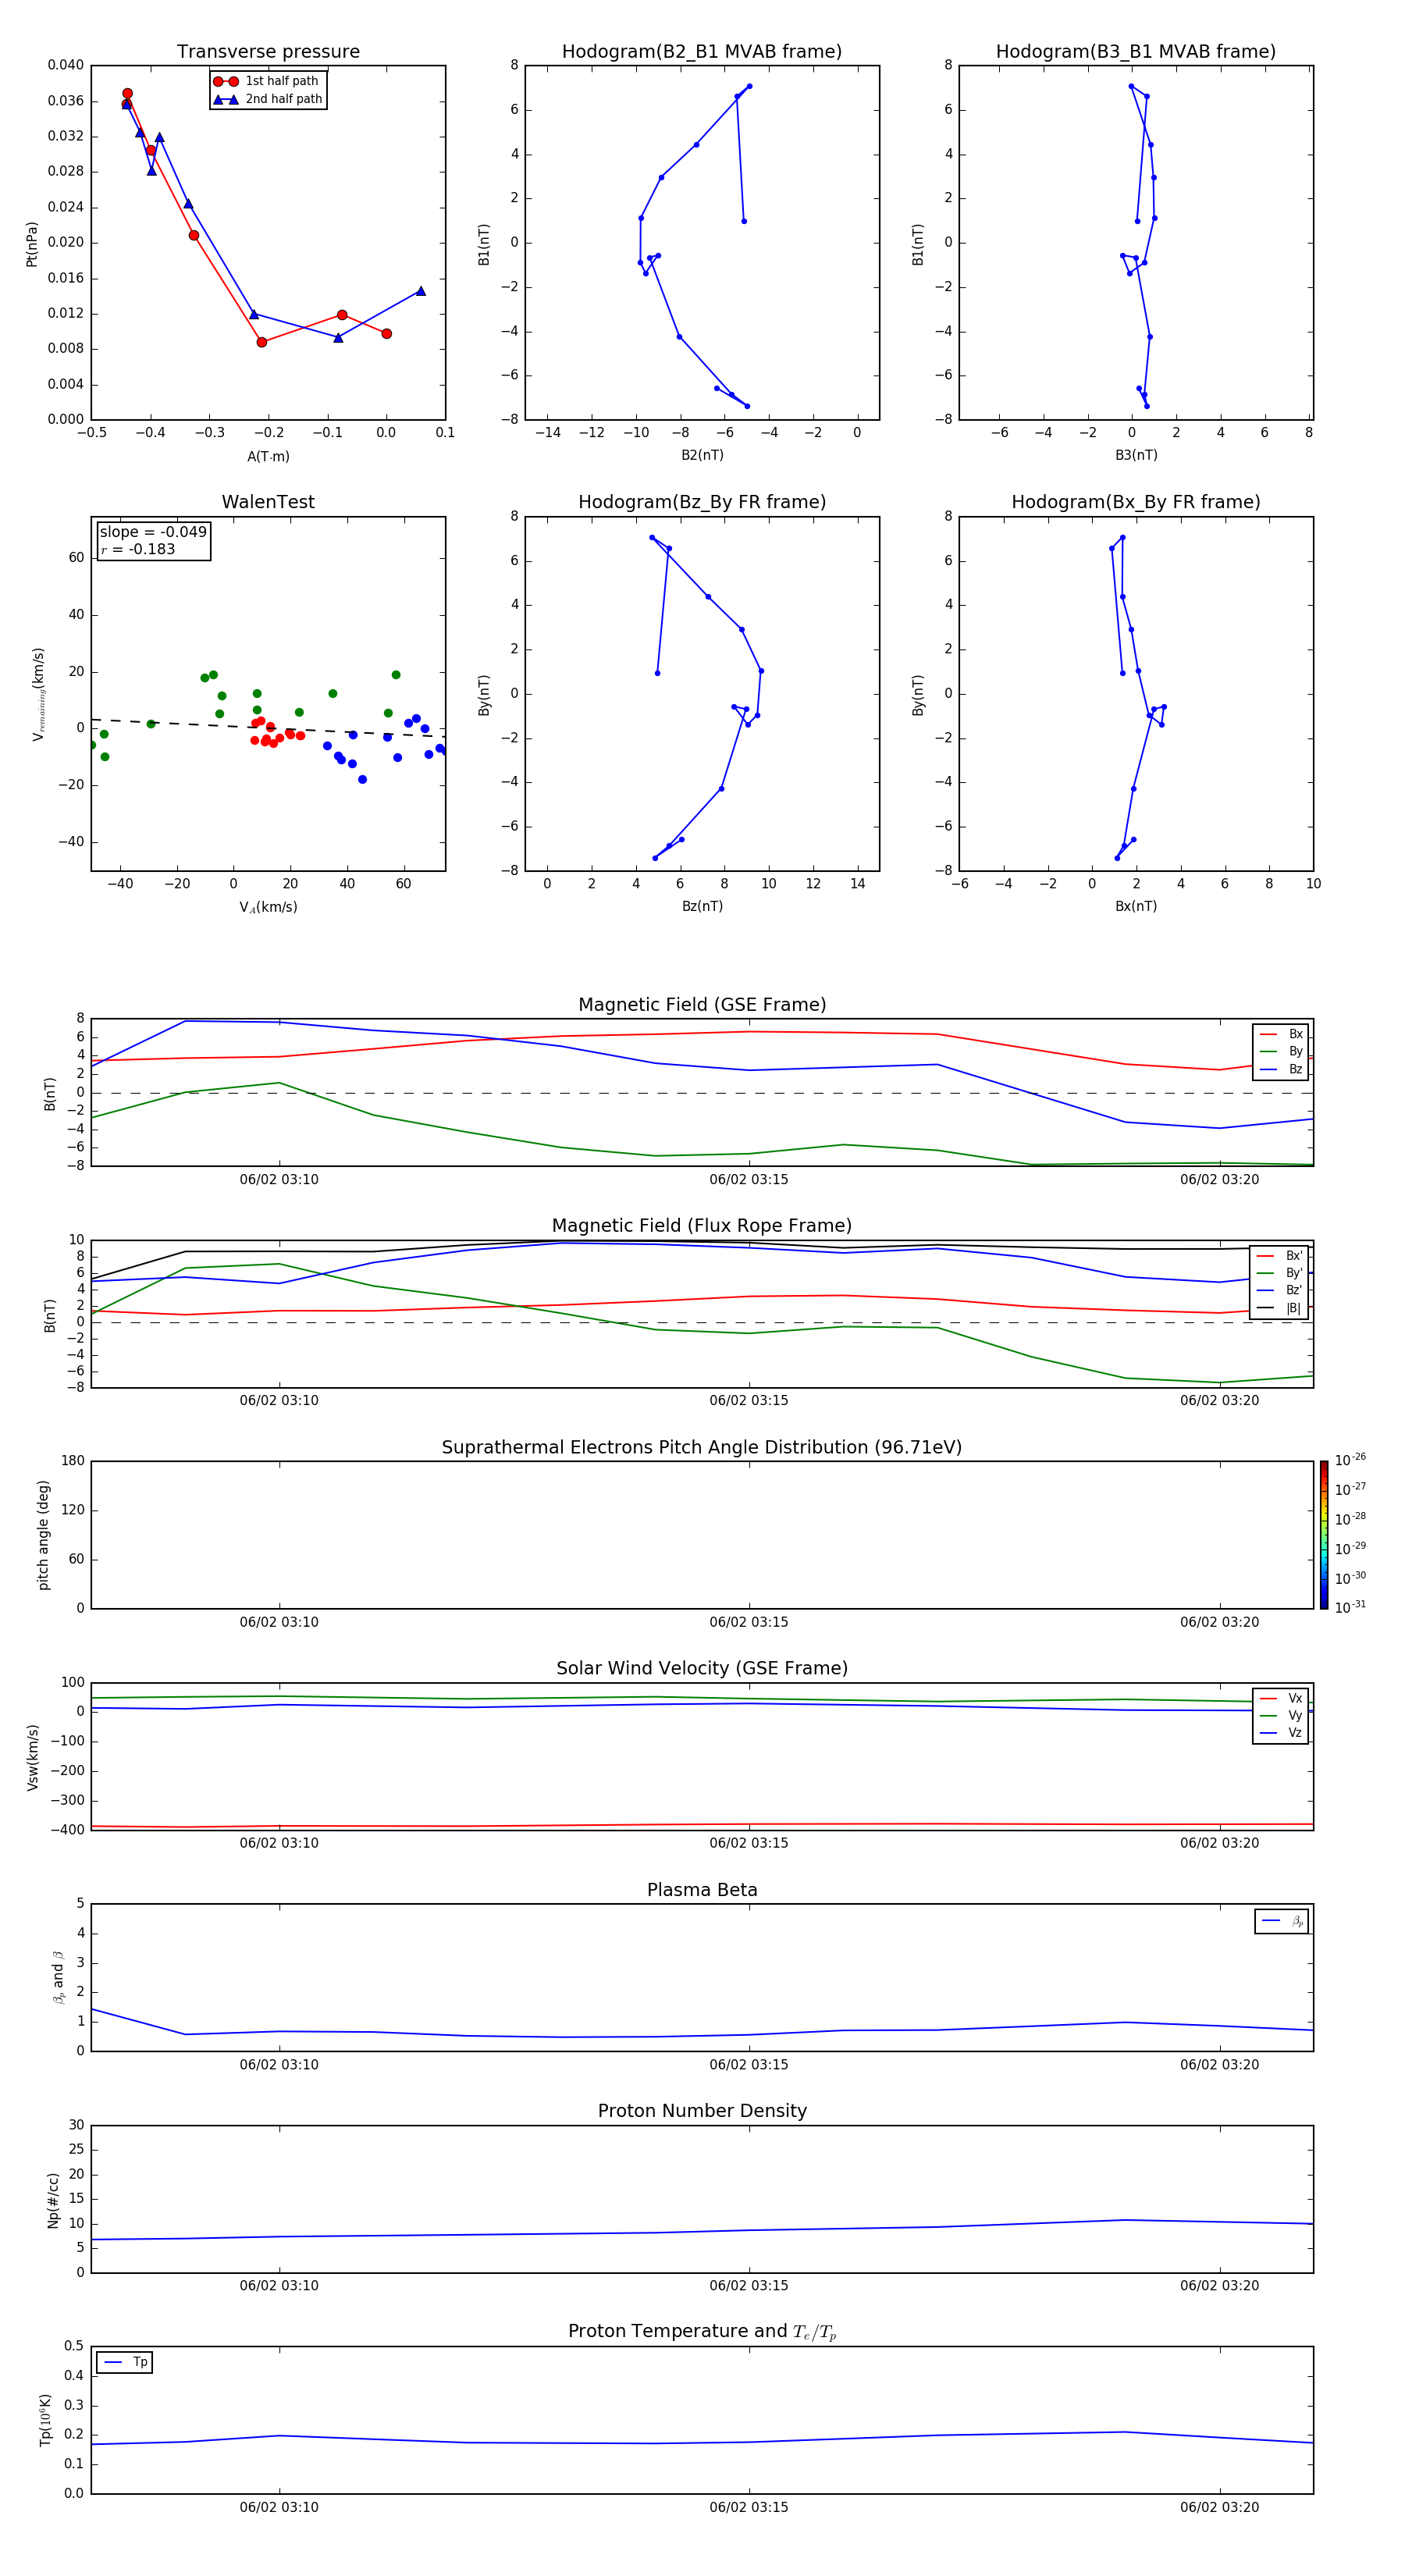1405x2576 pixels.
Task: Click the 'Hodogram(B2_B1 MVAB frame)' title
Action: pyautogui.click(x=702, y=52)
